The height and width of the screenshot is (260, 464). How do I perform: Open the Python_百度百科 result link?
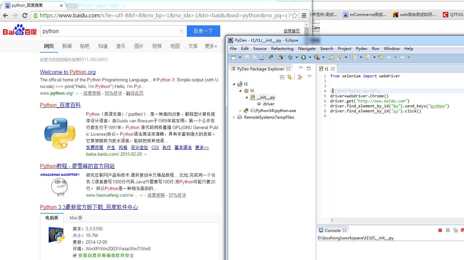click(x=60, y=105)
